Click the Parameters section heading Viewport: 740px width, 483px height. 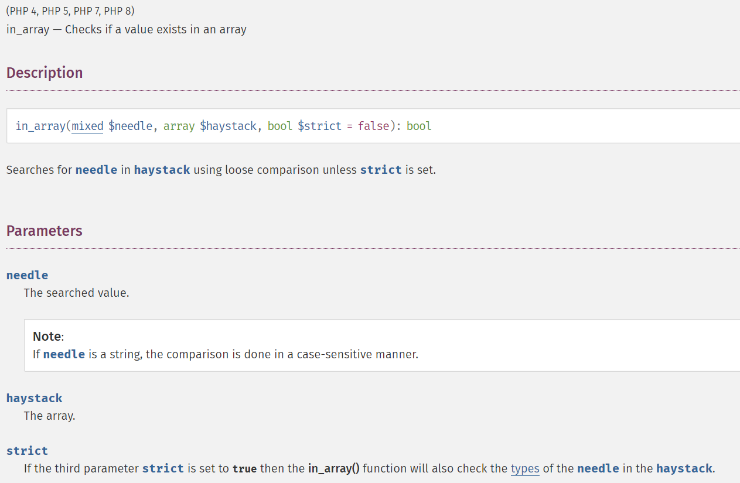coord(45,231)
